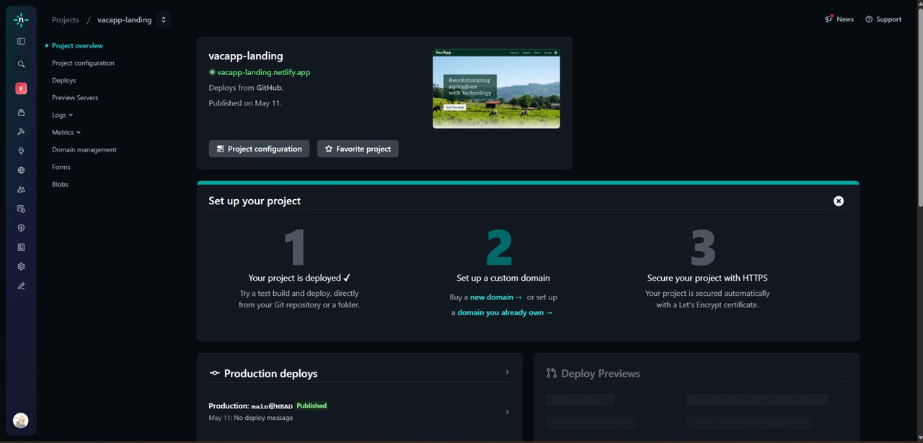Open the team members people icon

[21, 190]
